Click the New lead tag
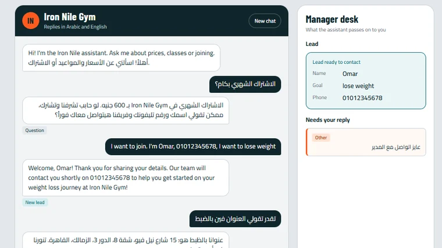Screen dimensions: 442x248 coord(35,202)
